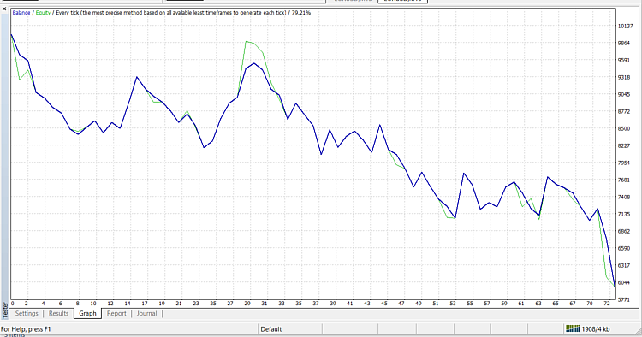Click trade number 29 on the horizontal axis

[x=247, y=304]
